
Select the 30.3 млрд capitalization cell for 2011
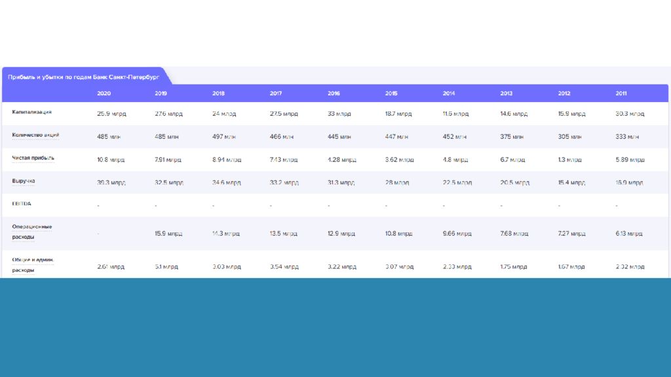tap(630, 114)
